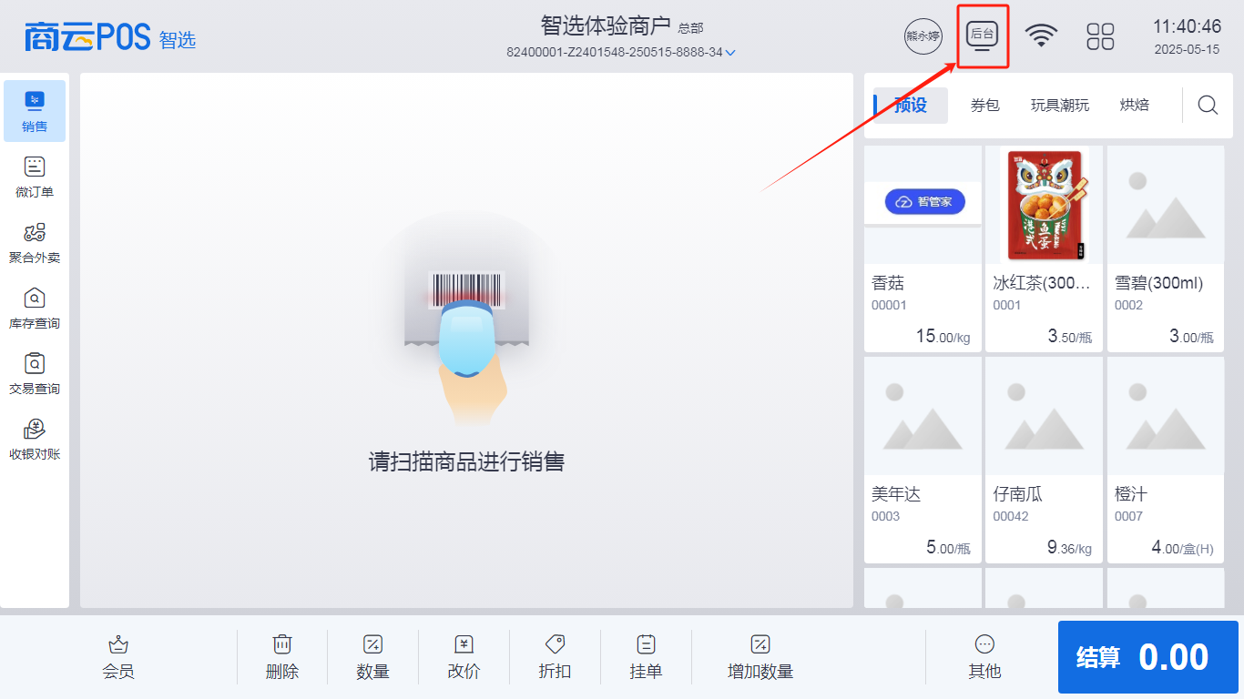Open 微订单 in the sidebar

pyautogui.click(x=35, y=177)
